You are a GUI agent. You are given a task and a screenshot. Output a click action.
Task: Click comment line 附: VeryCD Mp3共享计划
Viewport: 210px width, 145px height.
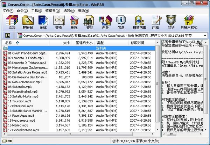(x=180, y=62)
